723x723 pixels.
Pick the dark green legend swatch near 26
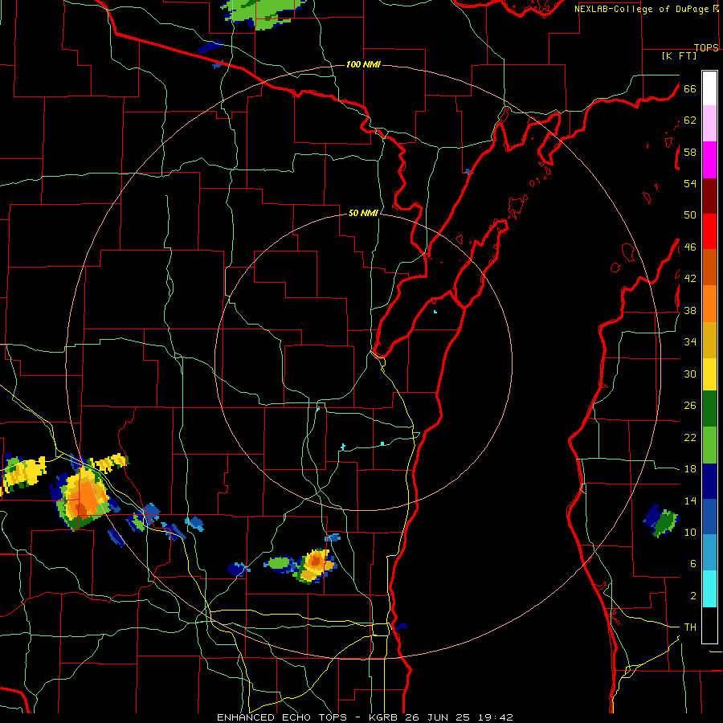(x=709, y=409)
